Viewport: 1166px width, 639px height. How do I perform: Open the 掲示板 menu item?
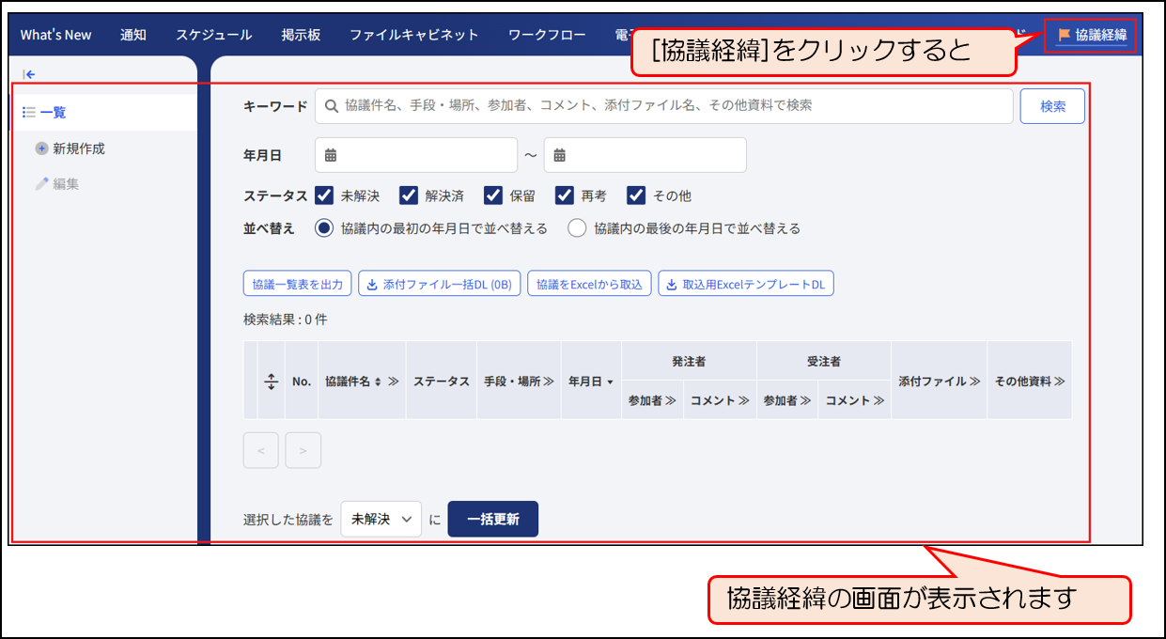click(301, 35)
